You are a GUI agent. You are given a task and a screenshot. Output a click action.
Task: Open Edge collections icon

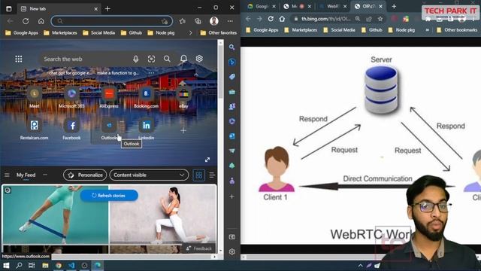coord(198,21)
